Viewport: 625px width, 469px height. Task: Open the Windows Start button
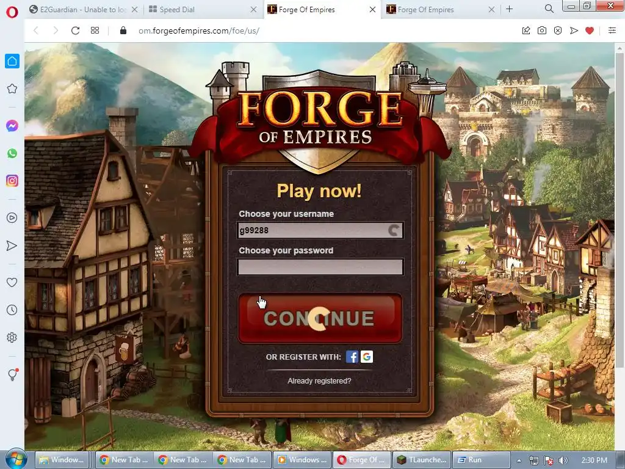[x=16, y=460]
